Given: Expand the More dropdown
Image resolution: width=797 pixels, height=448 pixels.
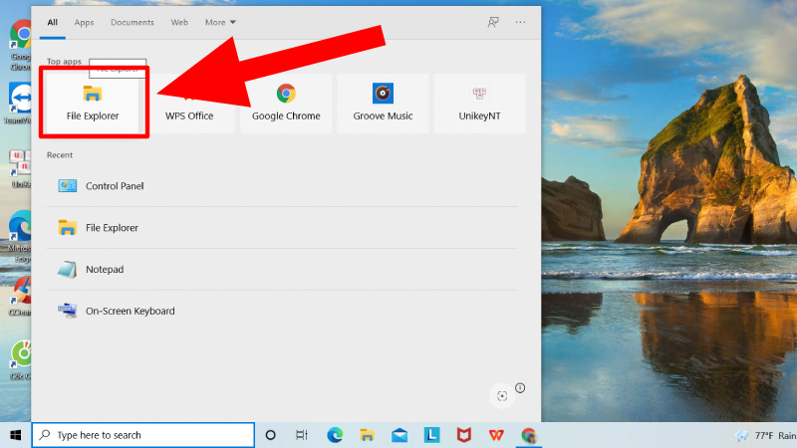Looking at the screenshot, I should coord(220,22).
